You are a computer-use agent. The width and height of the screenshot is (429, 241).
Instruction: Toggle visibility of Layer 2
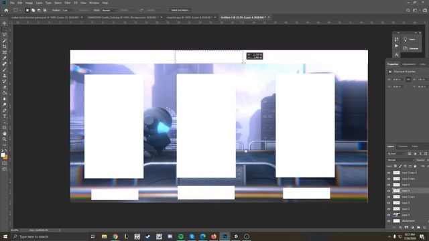coord(389,209)
